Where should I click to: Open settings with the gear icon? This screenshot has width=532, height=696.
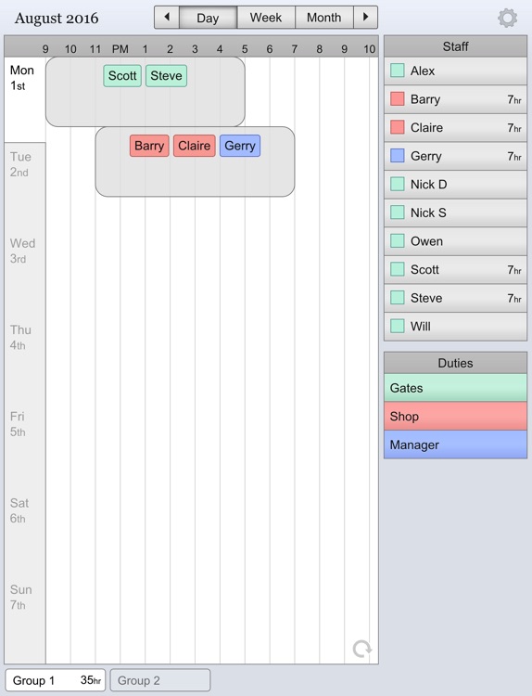(507, 19)
